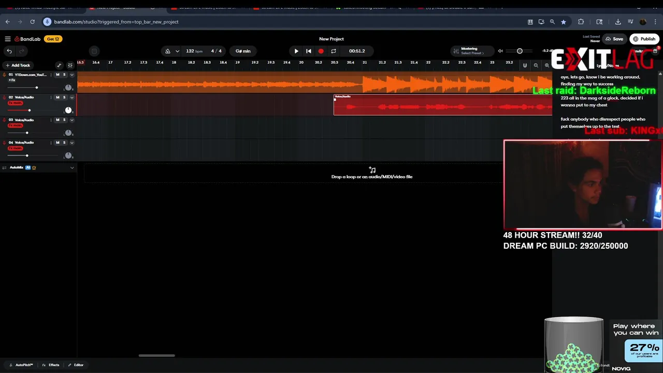Viewport: 663px width, 373px height.
Task: Start playback with the Play button
Action: click(x=296, y=51)
